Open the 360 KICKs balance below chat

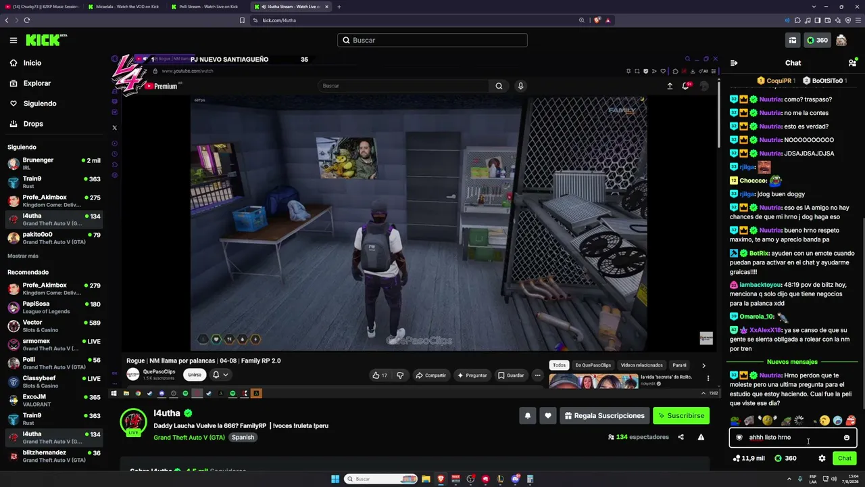click(x=785, y=459)
